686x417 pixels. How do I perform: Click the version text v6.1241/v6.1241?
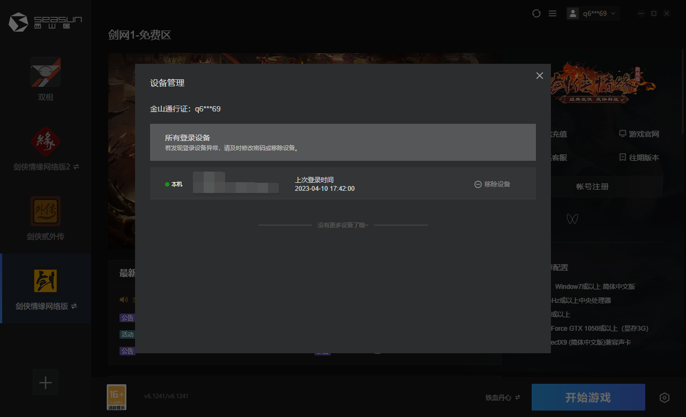coord(166,396)
